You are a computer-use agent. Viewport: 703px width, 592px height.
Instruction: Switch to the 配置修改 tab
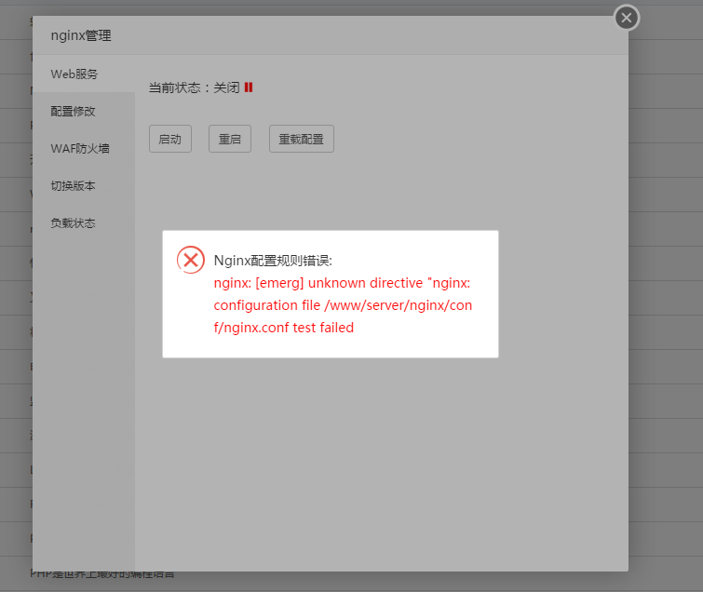[84, 111]
